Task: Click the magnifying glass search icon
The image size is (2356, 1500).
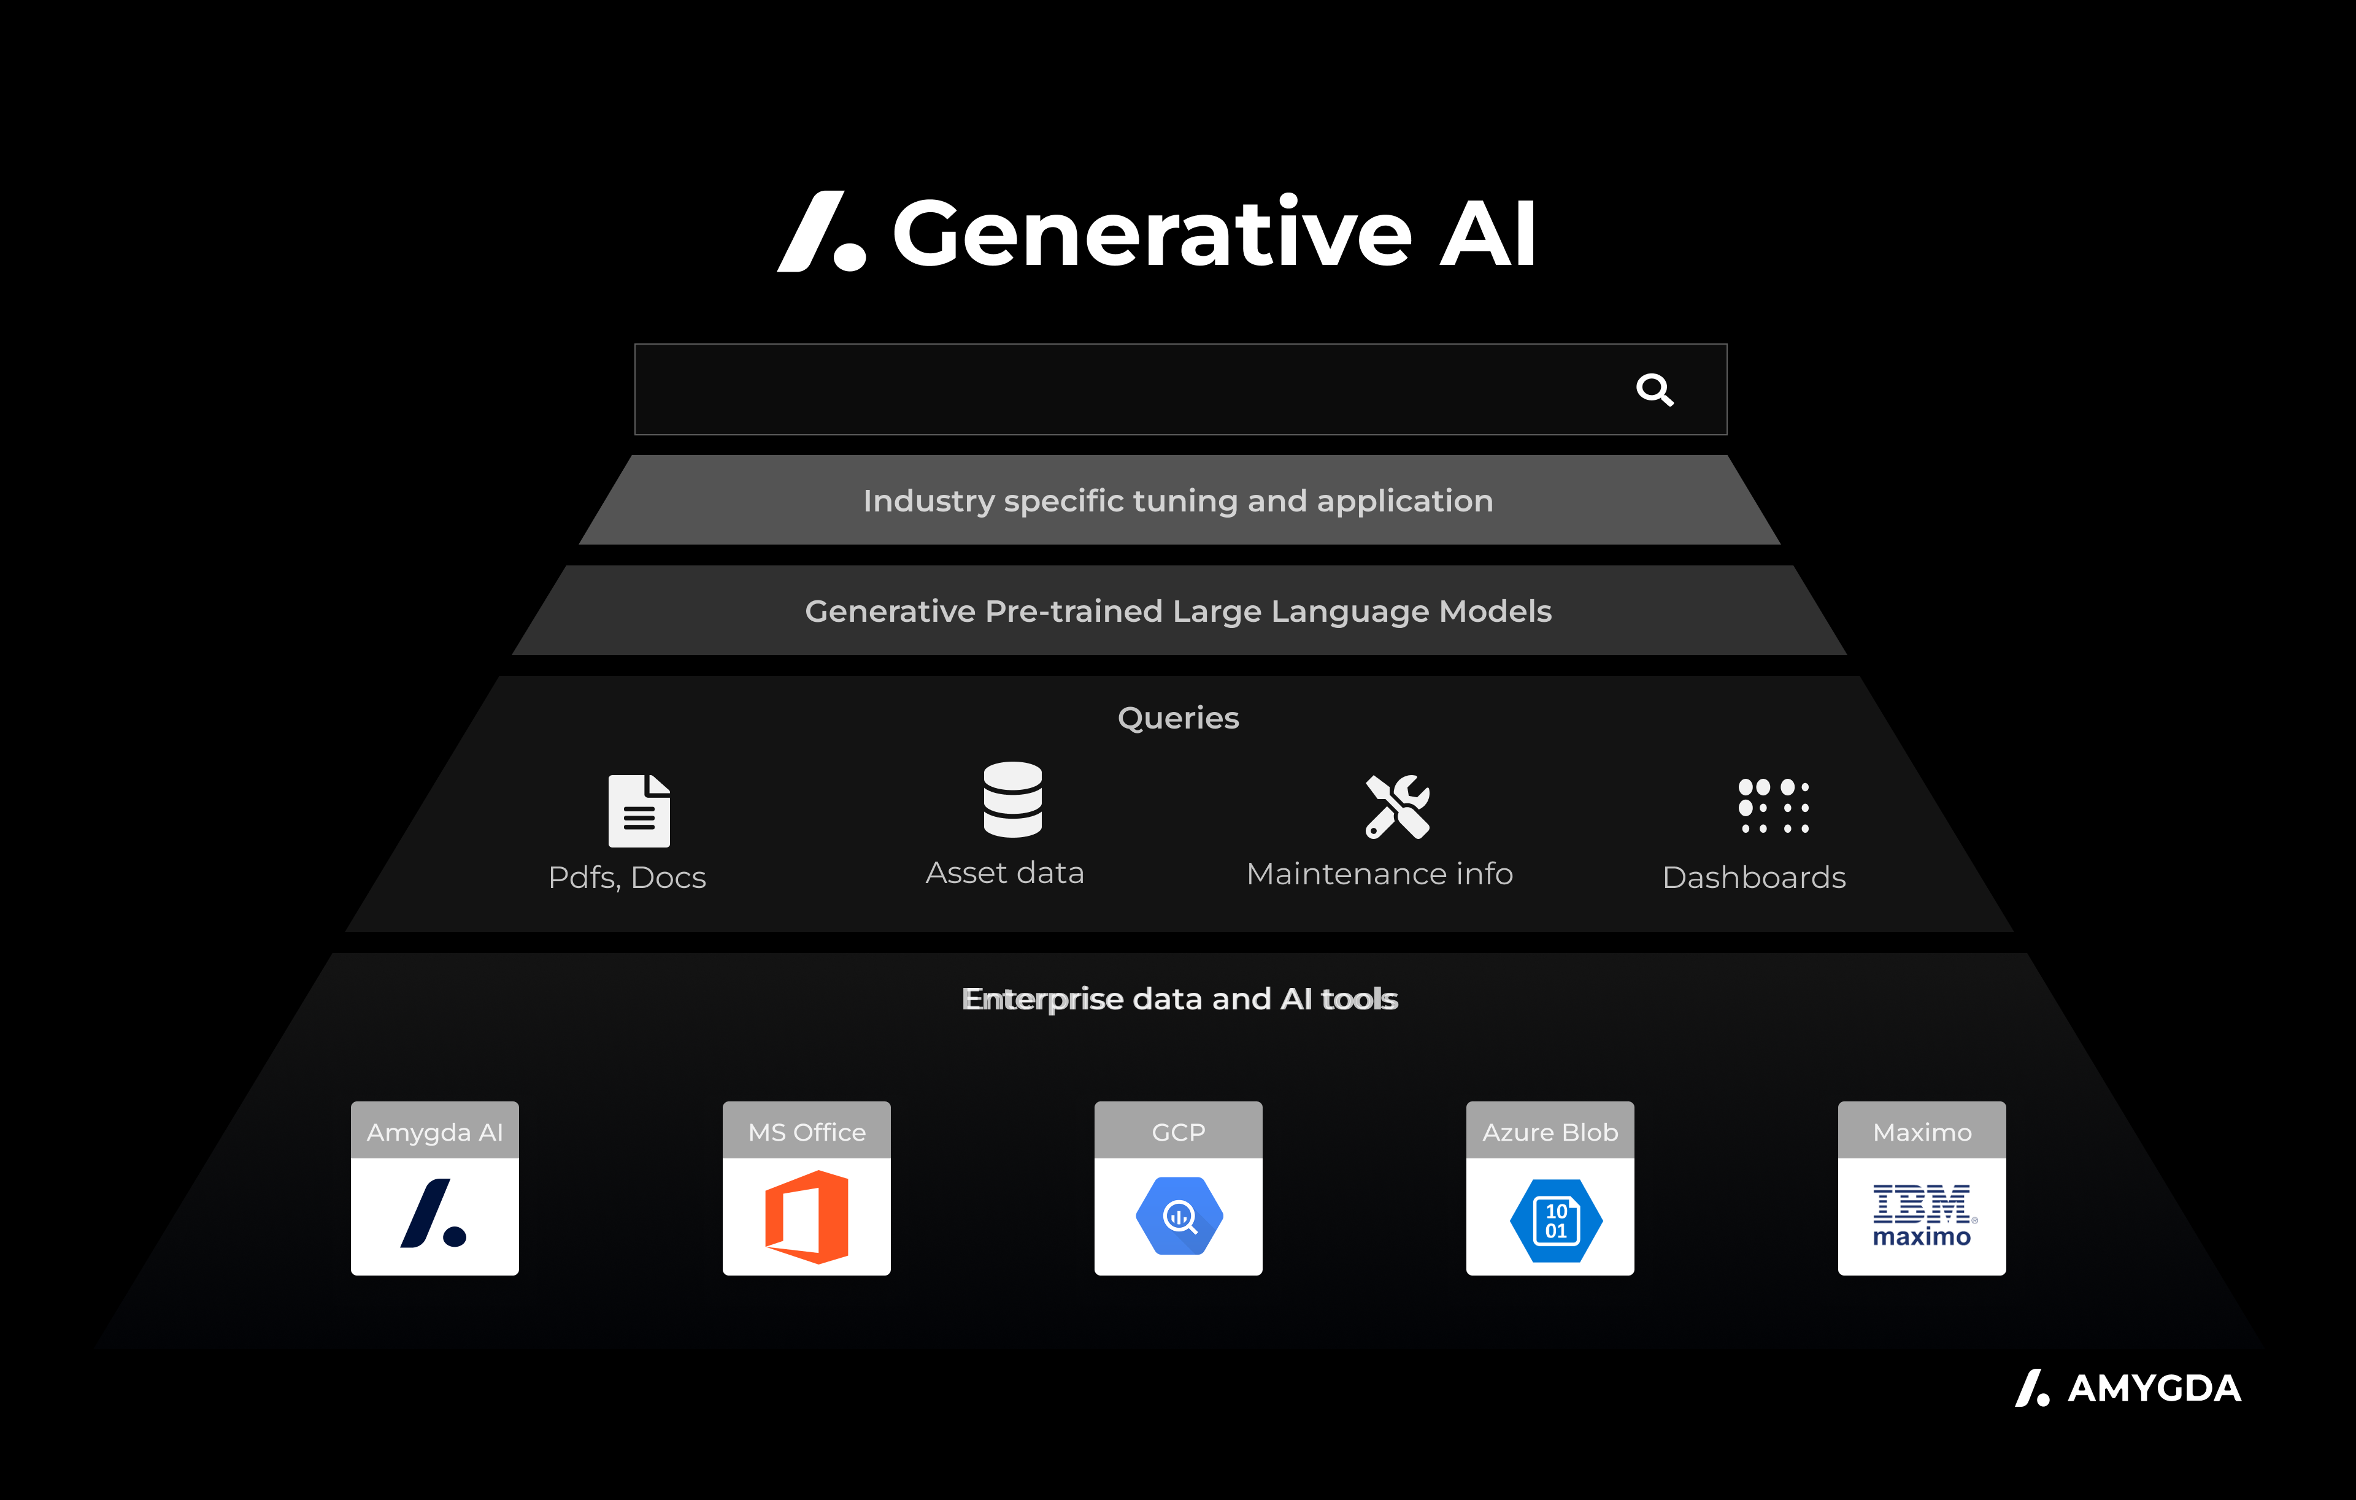Action: [1655, 389]
